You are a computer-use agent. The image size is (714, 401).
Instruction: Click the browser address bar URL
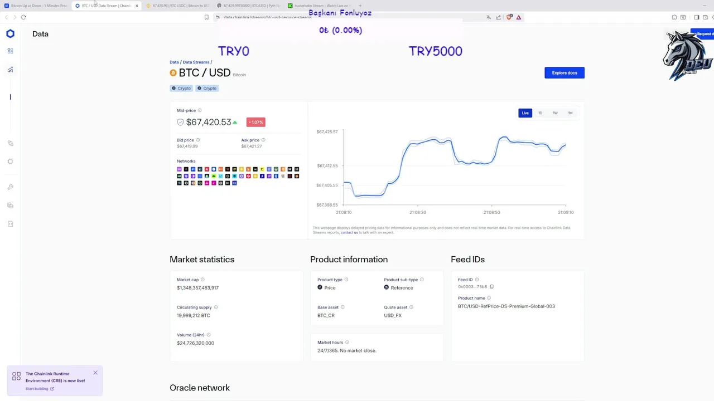click(268, 17)
